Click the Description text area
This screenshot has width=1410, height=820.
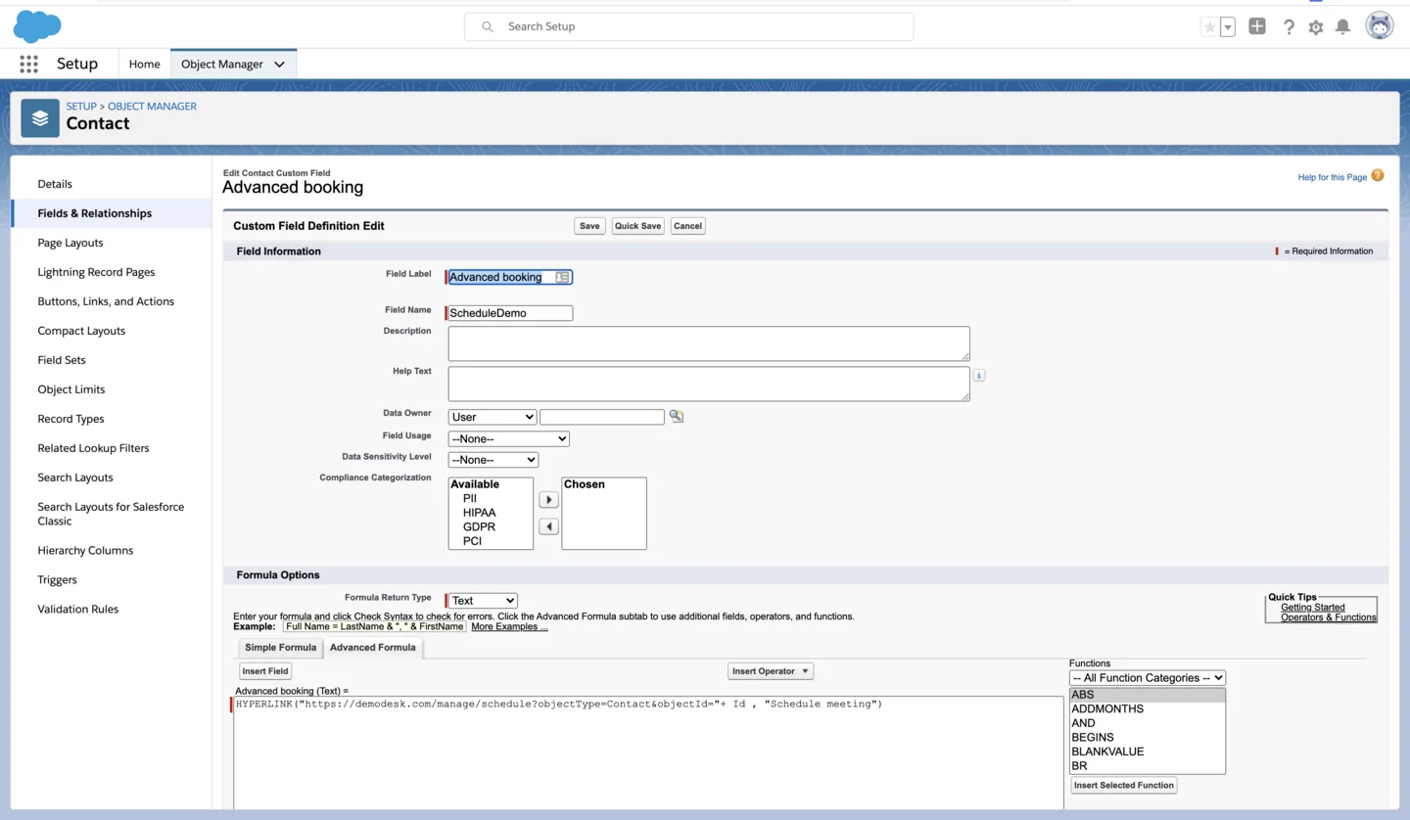(x=709, y=343)
